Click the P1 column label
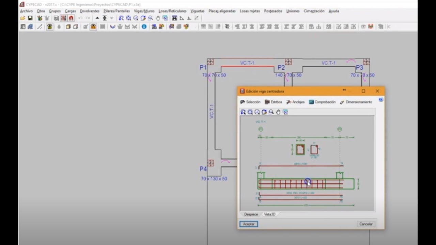Image resolution: width=436 pixels, height=245 pixels. pyautogui.click(x=203, y=67)
